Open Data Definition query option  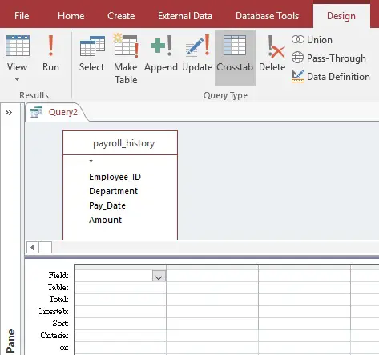(331, 77)
